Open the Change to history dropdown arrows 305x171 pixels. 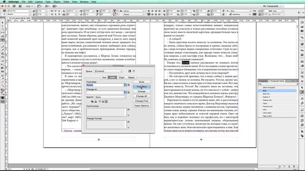(125, 93)
